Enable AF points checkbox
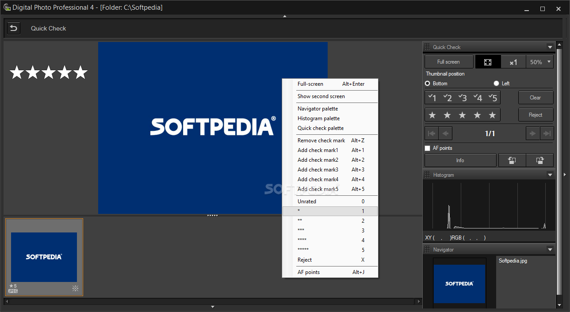This screenshot has height=312, width=570. point(428,148)
